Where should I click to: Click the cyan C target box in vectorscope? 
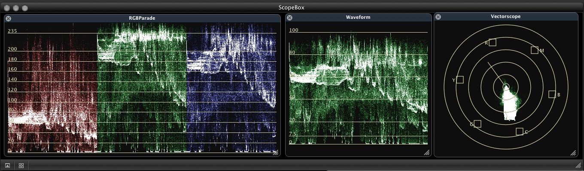click(x=520, y=132)
